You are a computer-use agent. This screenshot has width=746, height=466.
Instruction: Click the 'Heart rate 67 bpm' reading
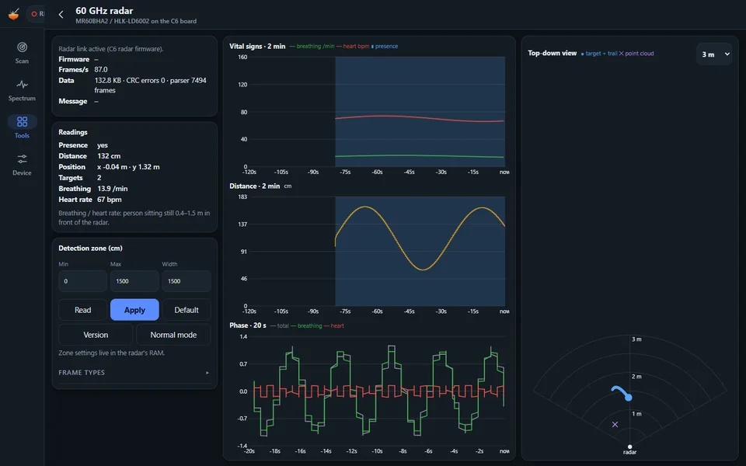click(x=90, y=200)
